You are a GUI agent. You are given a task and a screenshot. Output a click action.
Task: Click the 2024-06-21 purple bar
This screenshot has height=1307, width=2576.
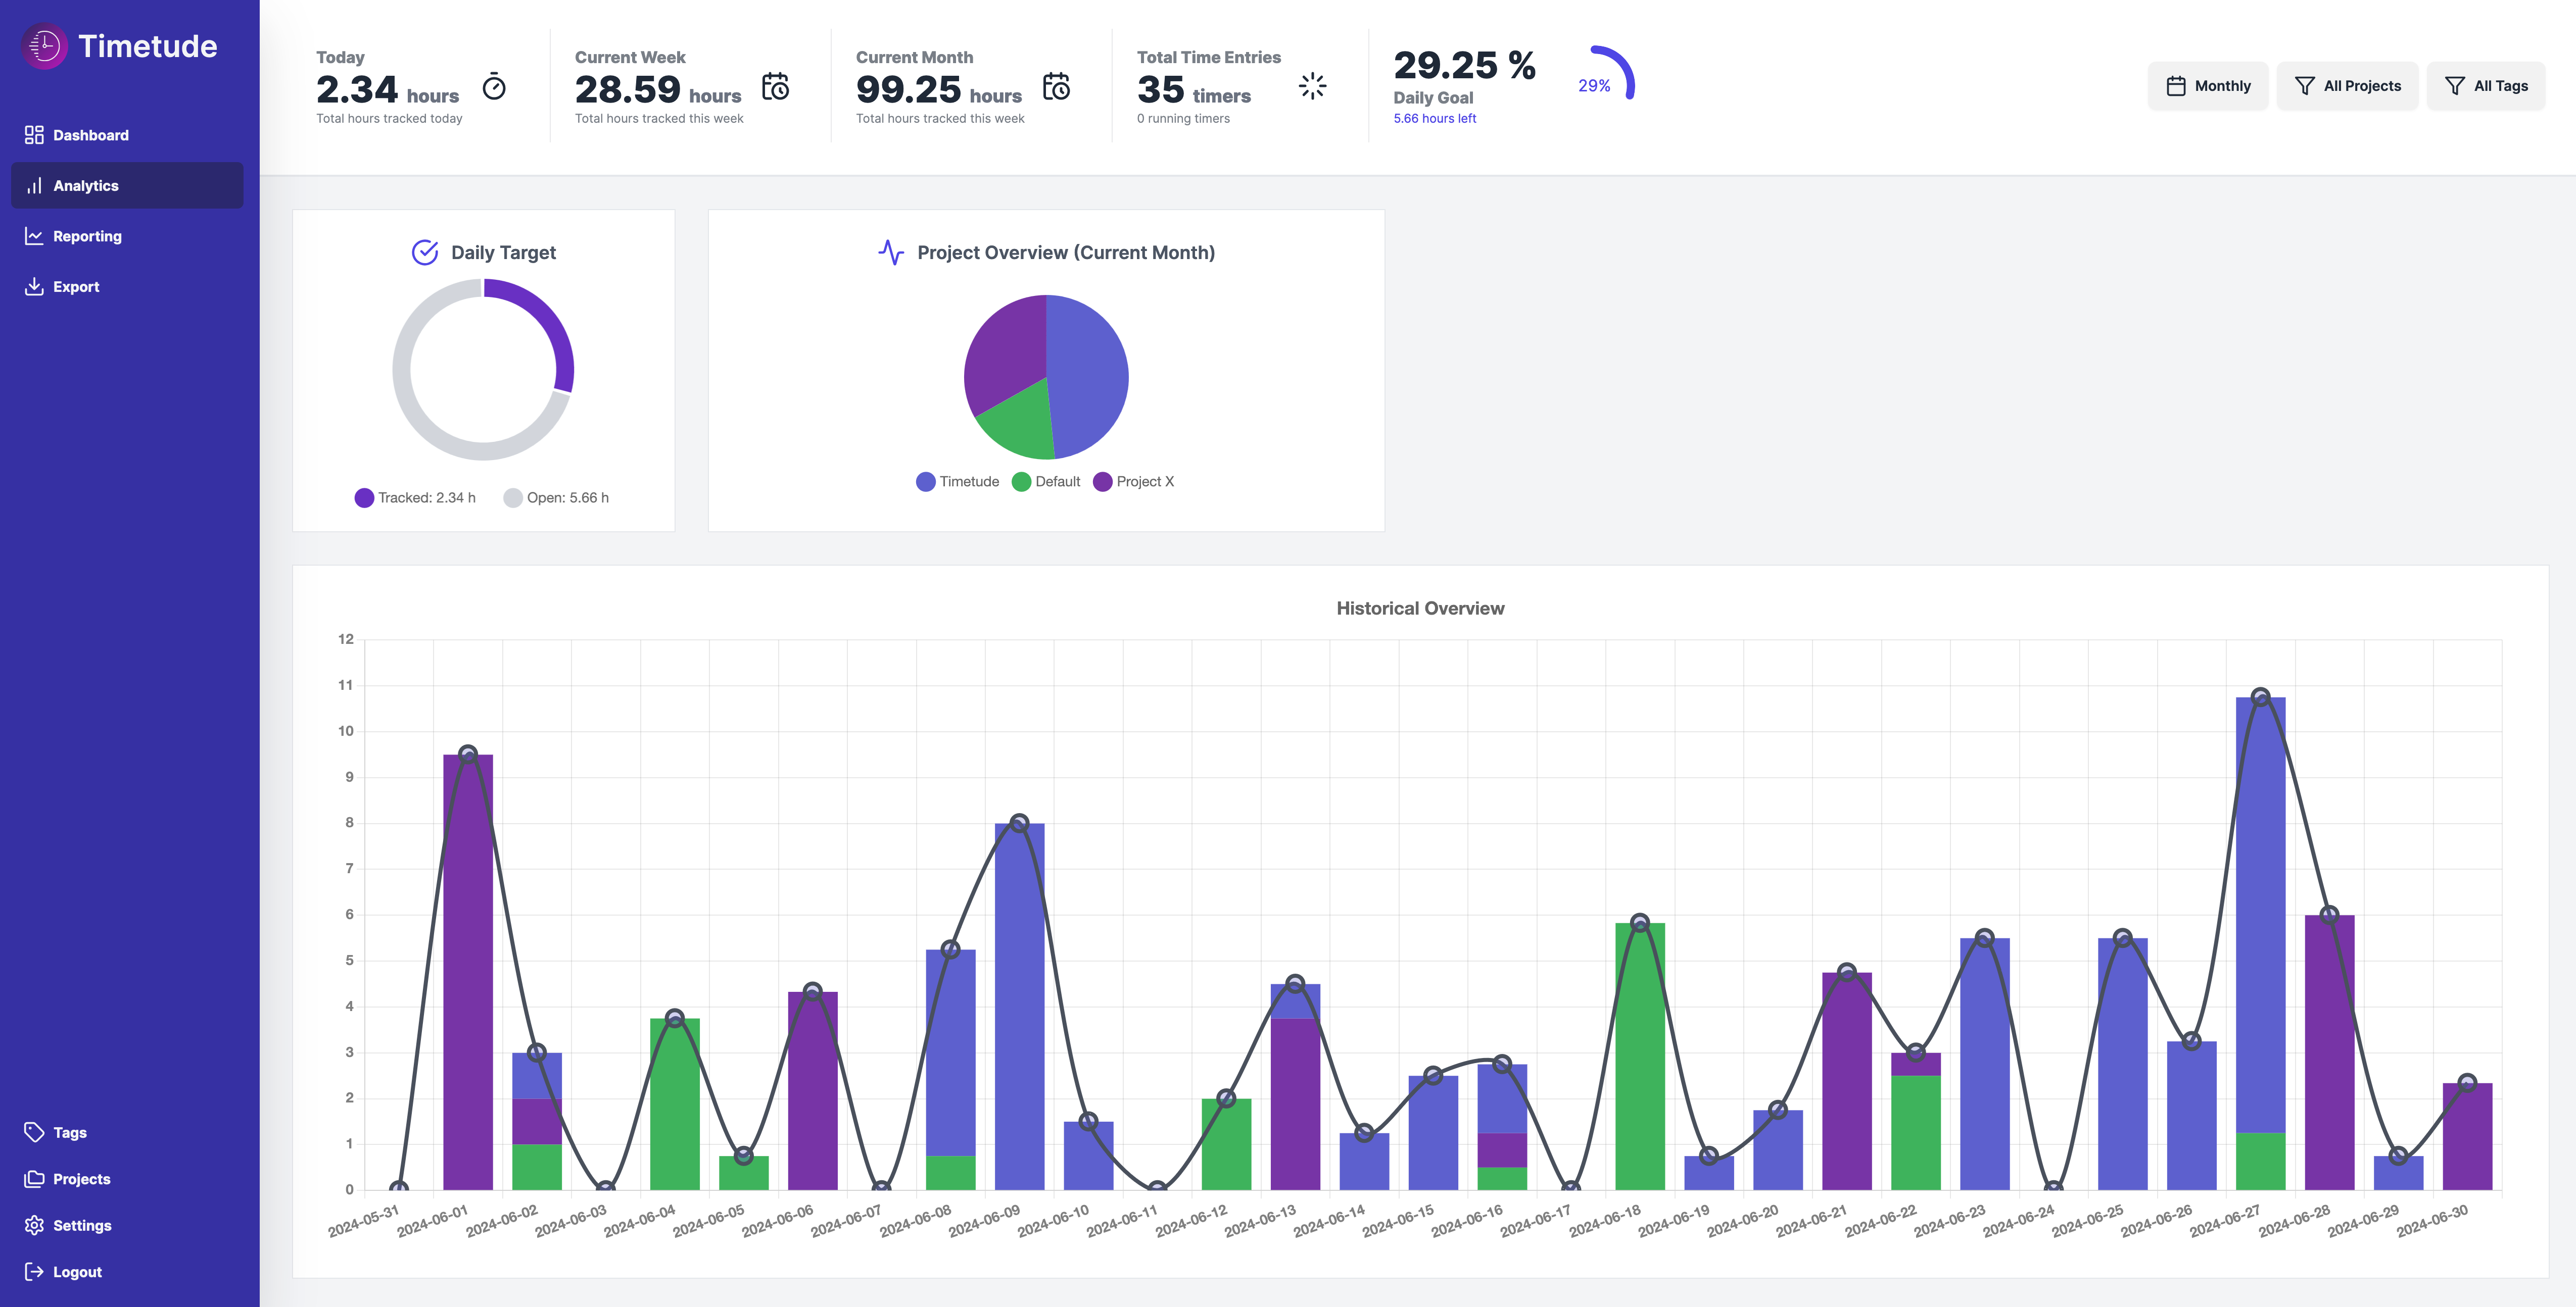pos(1847,1081)
